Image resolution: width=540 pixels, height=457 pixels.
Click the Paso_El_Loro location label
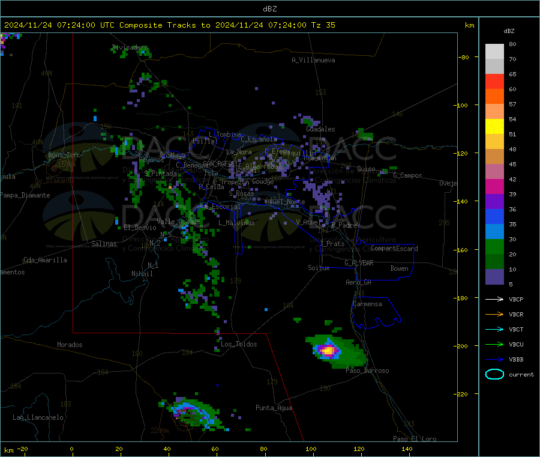[x=415, y=439]
